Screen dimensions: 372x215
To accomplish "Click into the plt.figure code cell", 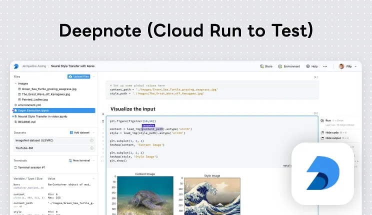I will pyautogui.click(x=212, y=141).
